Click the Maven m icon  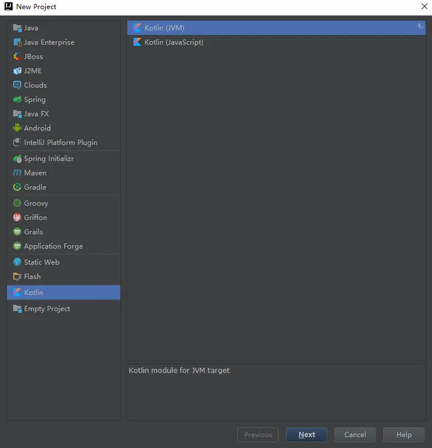click(17, 173)
